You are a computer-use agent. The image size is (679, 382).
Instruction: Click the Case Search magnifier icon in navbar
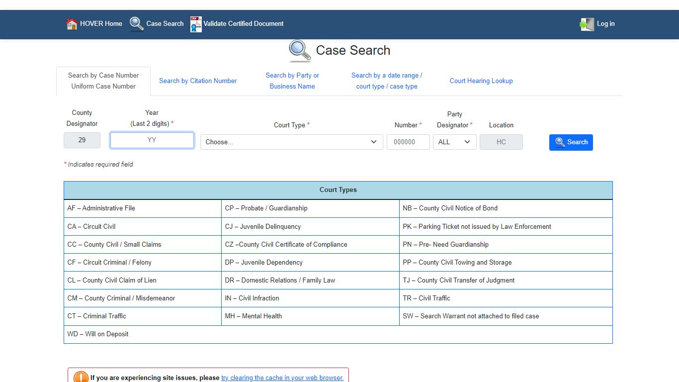click(x=137, y=24)
